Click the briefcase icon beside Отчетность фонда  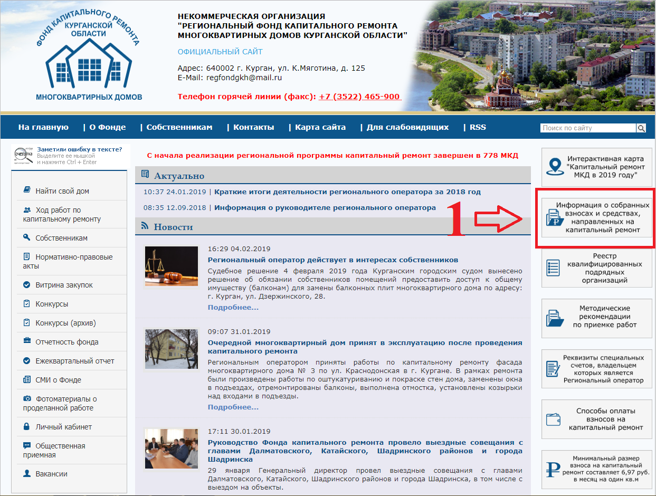(x=27, y=341)
